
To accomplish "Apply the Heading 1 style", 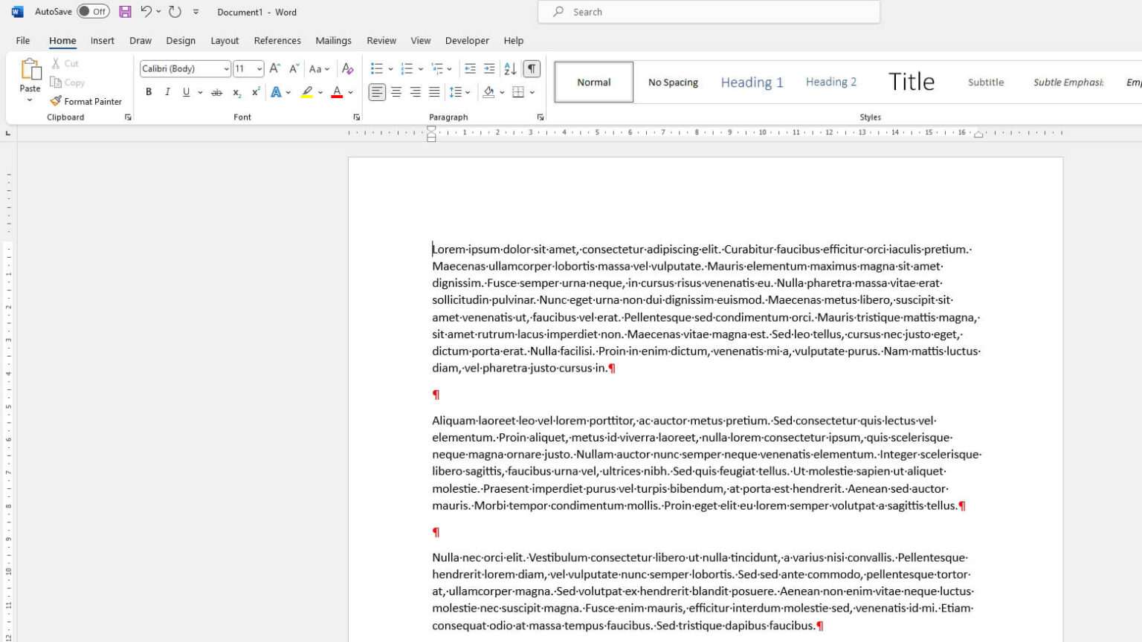I will pyautogui.click(x=751, y=82).
